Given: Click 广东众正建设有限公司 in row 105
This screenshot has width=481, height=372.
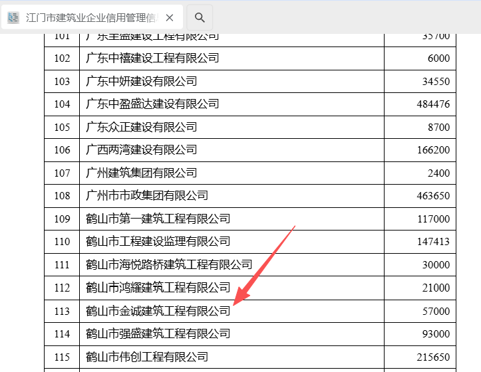Looking at the screenshot, I should click(x=142, y=127).
